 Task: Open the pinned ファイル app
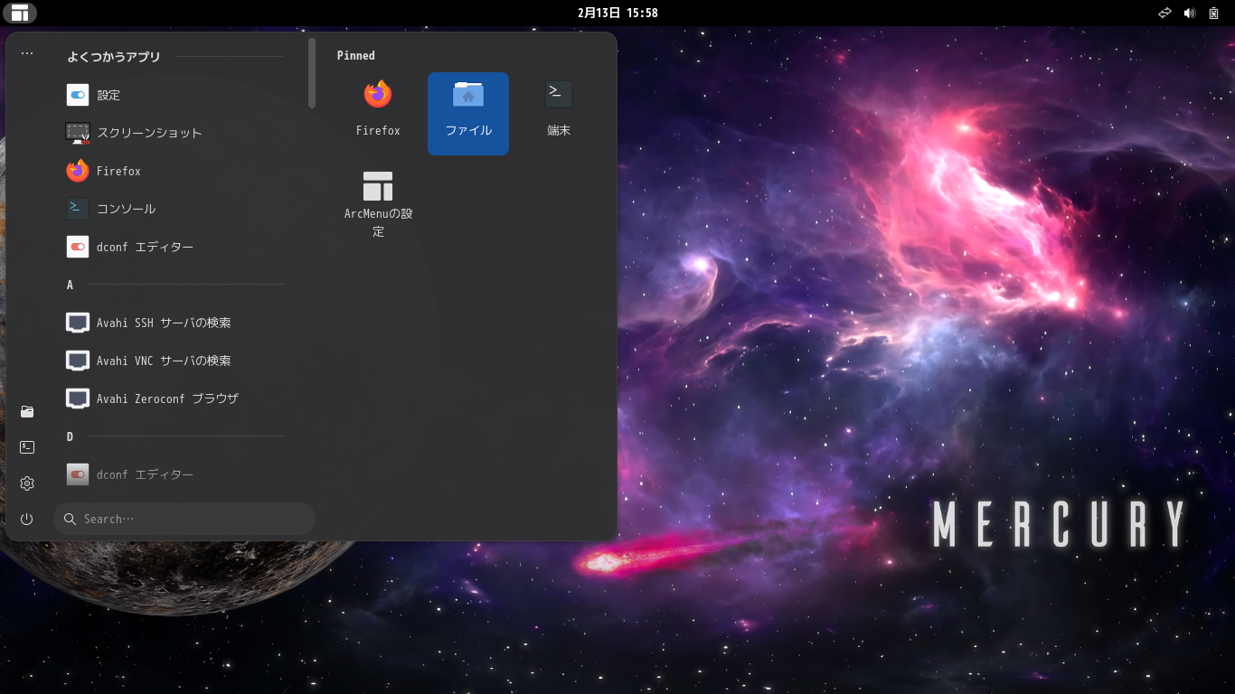point(468,114)
